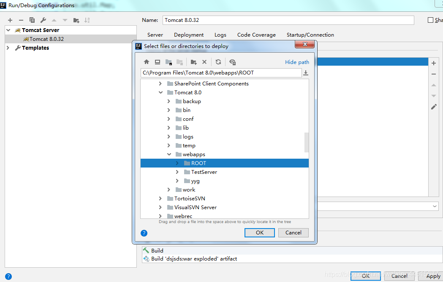Click the module directory icon in chooser
Screen dimensions: 443x282
pyautogui.click(x=179, y=62)
